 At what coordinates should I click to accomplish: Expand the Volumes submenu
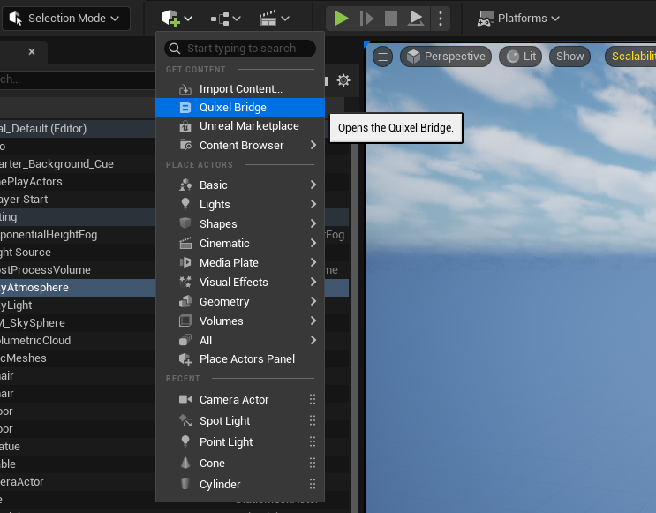(240, 321)
